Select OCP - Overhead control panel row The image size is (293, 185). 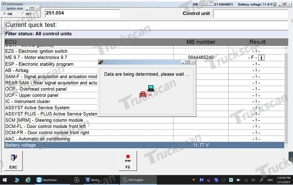click(x=144, y=89)
